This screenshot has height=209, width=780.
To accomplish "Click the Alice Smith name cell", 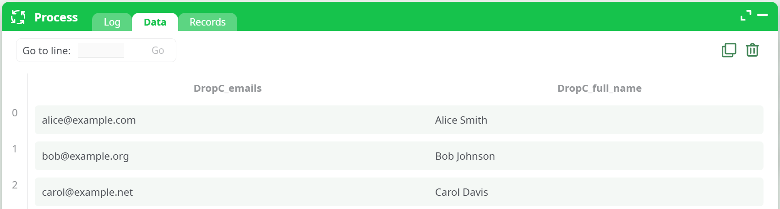I will coord(461,120).
